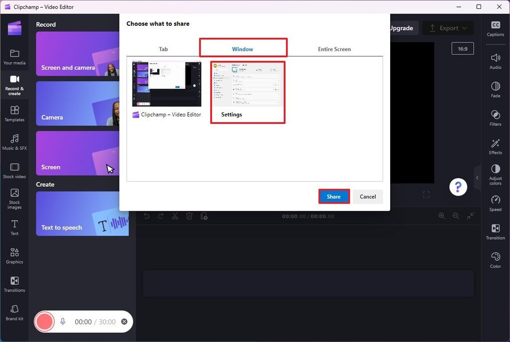
Task: Click the Share button
Action: [334, 197]
